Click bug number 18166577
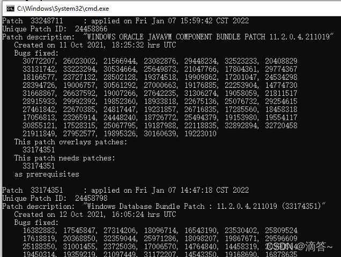Viewport: 341px width, 257px height. [39, 77]
